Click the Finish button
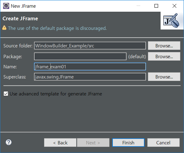 pyautogui.click(x=128, y=143)
